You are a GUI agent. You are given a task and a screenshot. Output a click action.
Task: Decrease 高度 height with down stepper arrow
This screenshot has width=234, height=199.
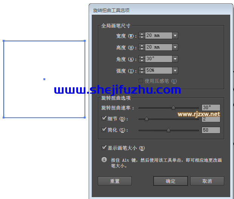click(142, 49)
